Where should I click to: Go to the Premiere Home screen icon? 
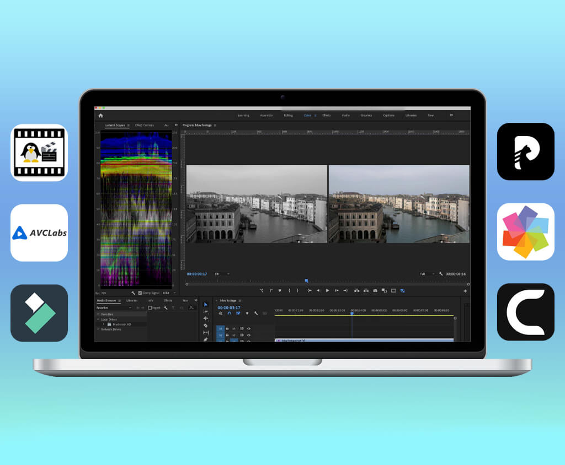pos(100,116)
